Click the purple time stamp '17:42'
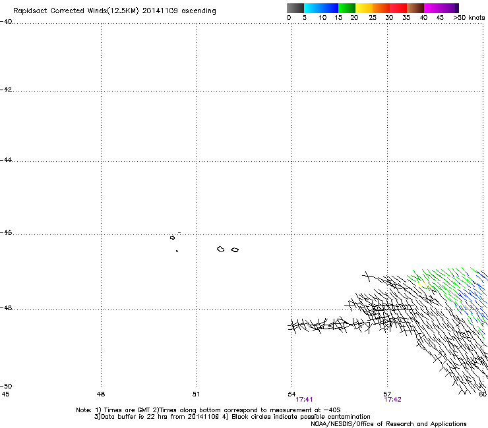Image resolution: width=488 pixels, height=428 pixels. coord(393,400)
